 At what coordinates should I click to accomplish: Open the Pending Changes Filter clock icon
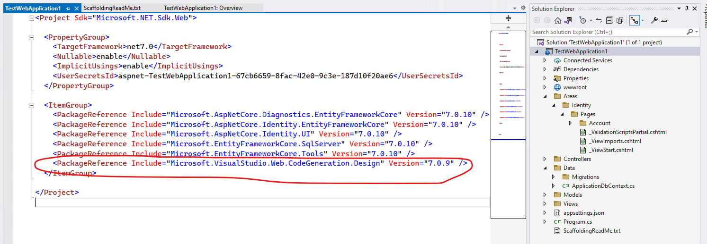(x=582, y=20)
